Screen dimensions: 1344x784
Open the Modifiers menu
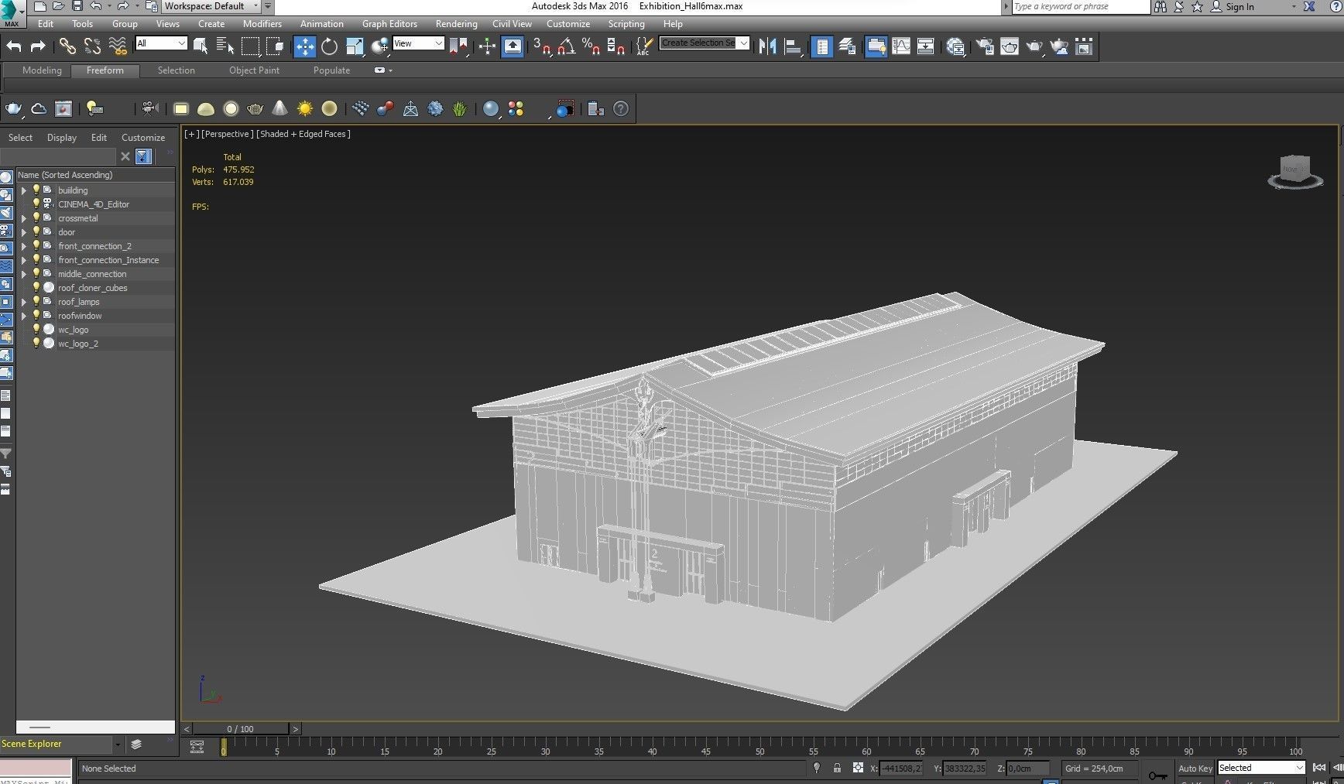point(262,24)
